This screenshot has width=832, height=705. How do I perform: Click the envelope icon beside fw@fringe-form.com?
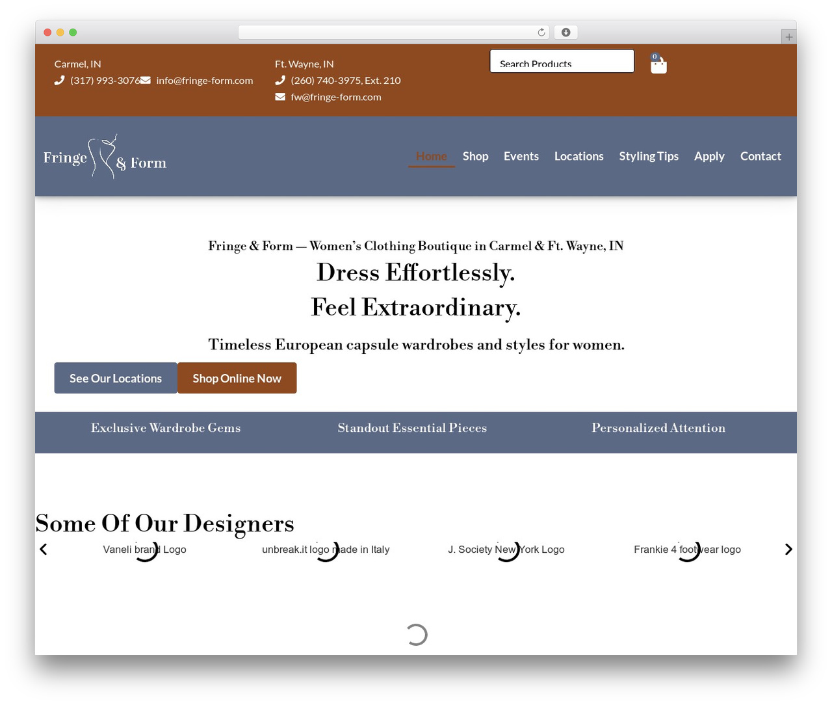click(x=280, y=97)
